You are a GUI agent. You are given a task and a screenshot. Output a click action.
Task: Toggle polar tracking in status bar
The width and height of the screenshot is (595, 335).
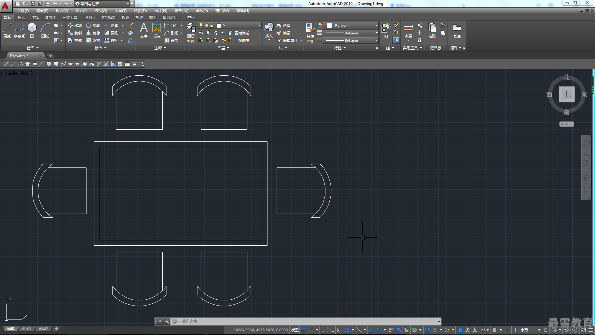(x=347, y=330)
